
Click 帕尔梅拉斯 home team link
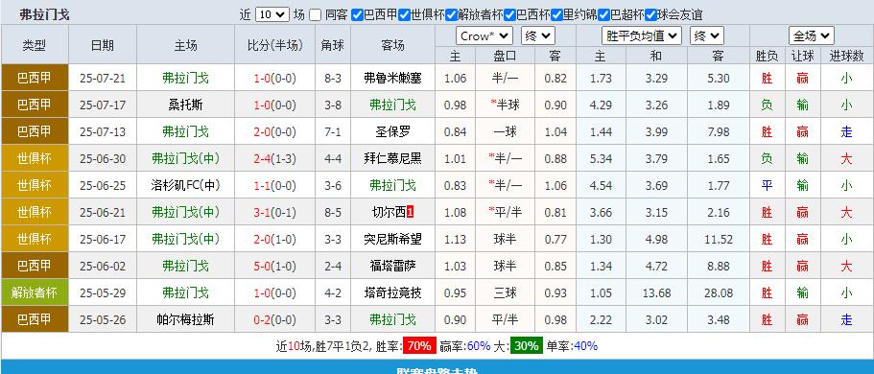185,320
